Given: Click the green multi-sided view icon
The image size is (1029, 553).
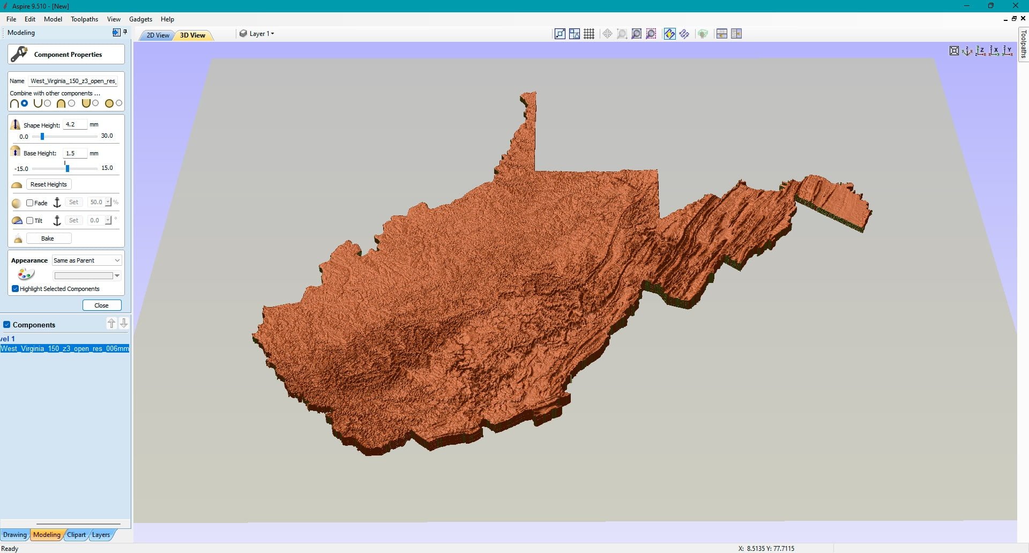Looking at the screenshot, I should tap(703, 34).
